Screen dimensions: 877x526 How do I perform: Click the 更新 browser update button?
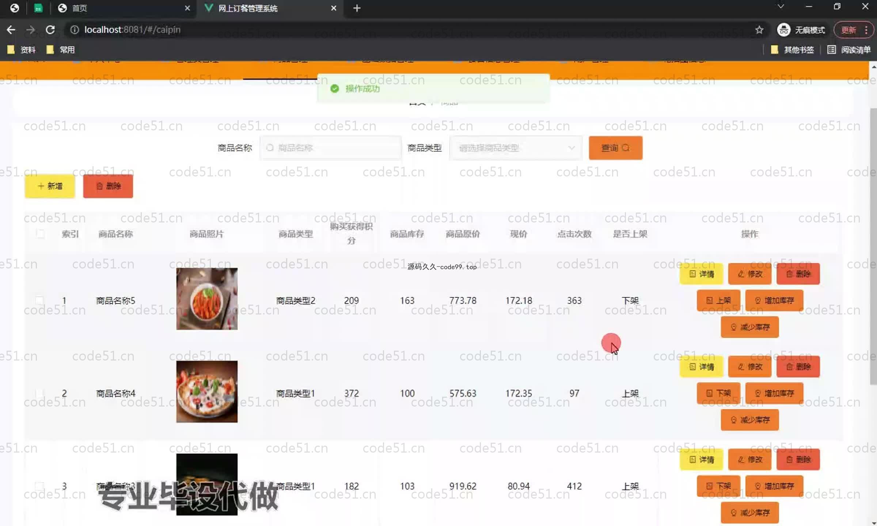click(854, 30)
